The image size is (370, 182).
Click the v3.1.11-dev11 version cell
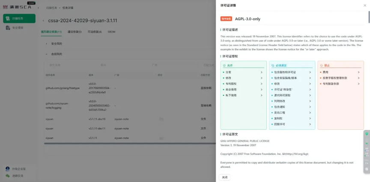tap(97, 129)
